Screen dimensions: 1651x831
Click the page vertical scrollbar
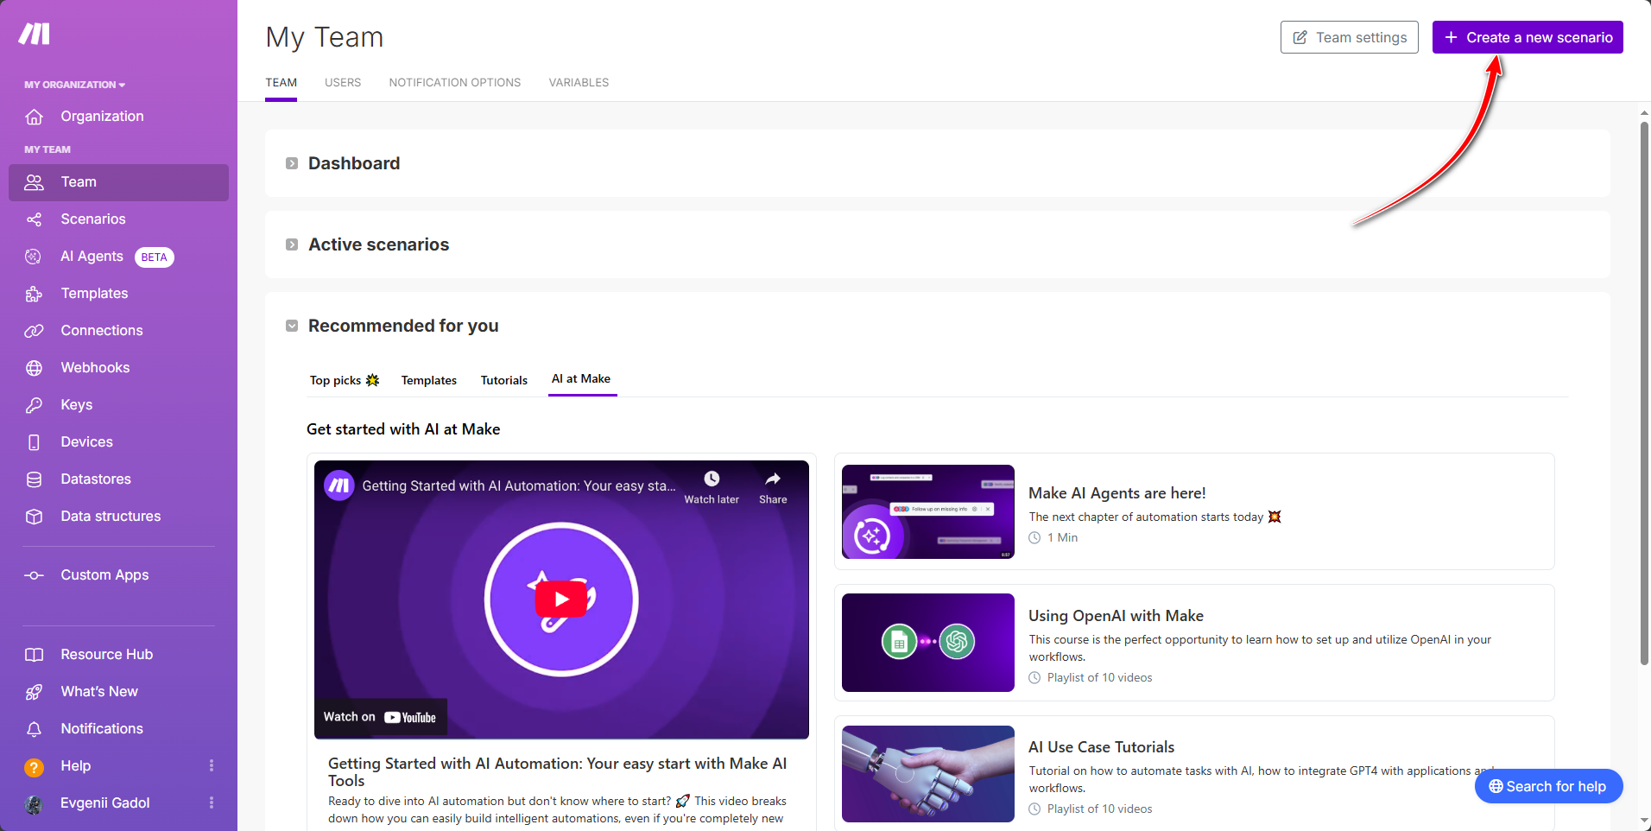point(1644,393)
